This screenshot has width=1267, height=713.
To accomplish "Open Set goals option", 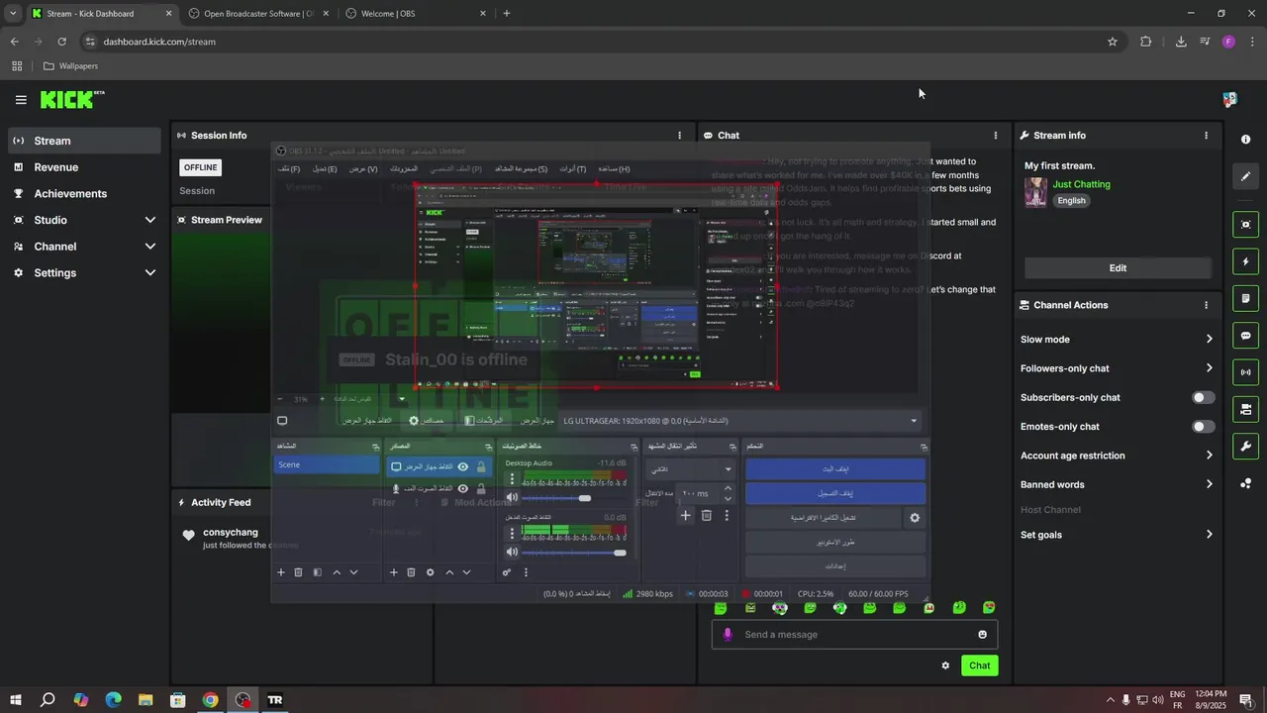I will pyautogui.click(x=1118, y=535).
